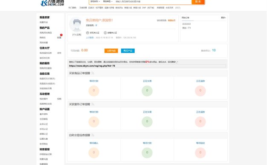Open the [个人主页] link under avatar
The width and height of the screenshot is (267, 165).
click(77, 35)
